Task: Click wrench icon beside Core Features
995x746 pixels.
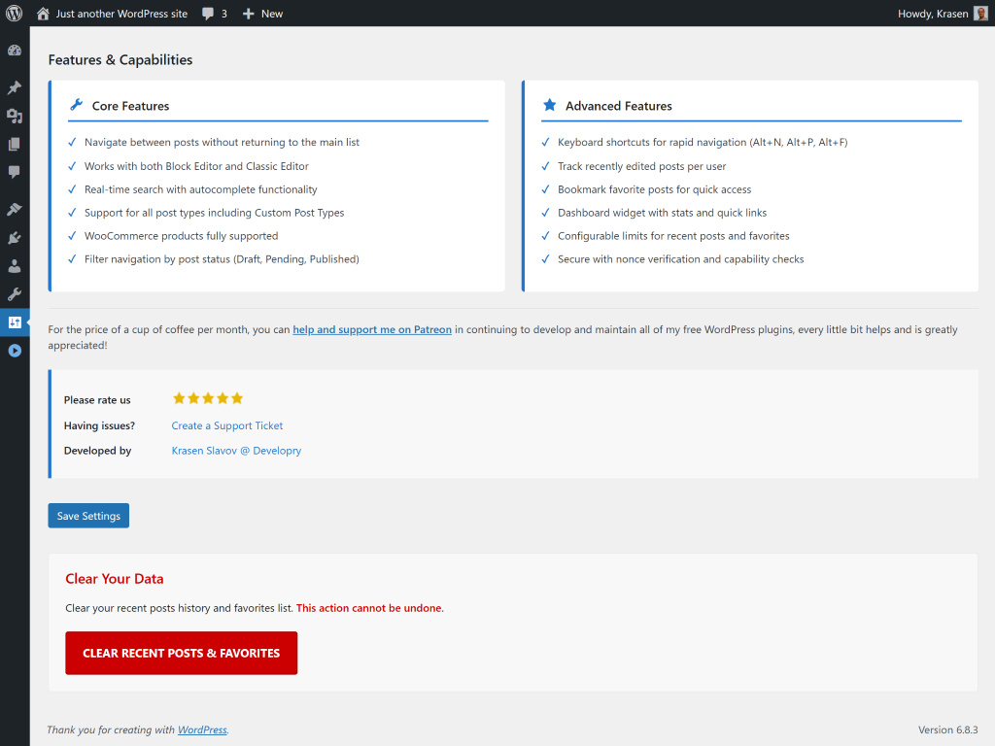Action: [x=76, y=105]
